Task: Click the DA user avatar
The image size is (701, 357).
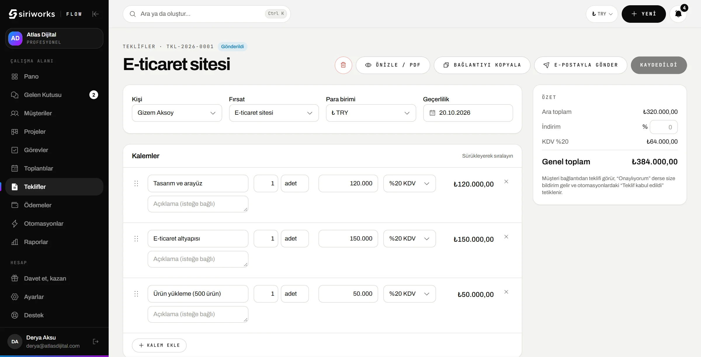Action: click(15, 342)
